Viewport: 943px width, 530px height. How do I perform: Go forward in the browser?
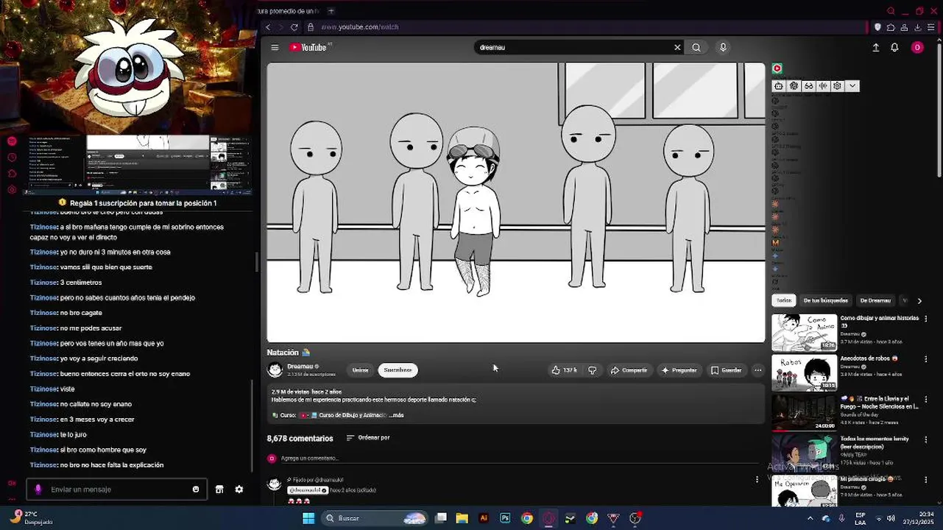tap(281, 27)
